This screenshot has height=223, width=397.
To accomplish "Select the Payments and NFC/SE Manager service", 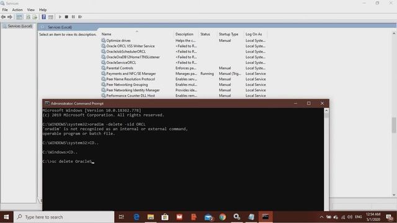I will (x=131, y=74).
